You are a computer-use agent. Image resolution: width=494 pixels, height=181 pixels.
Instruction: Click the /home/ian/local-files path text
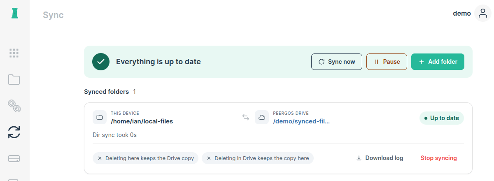pyautogui.click(x=142, y=121)
